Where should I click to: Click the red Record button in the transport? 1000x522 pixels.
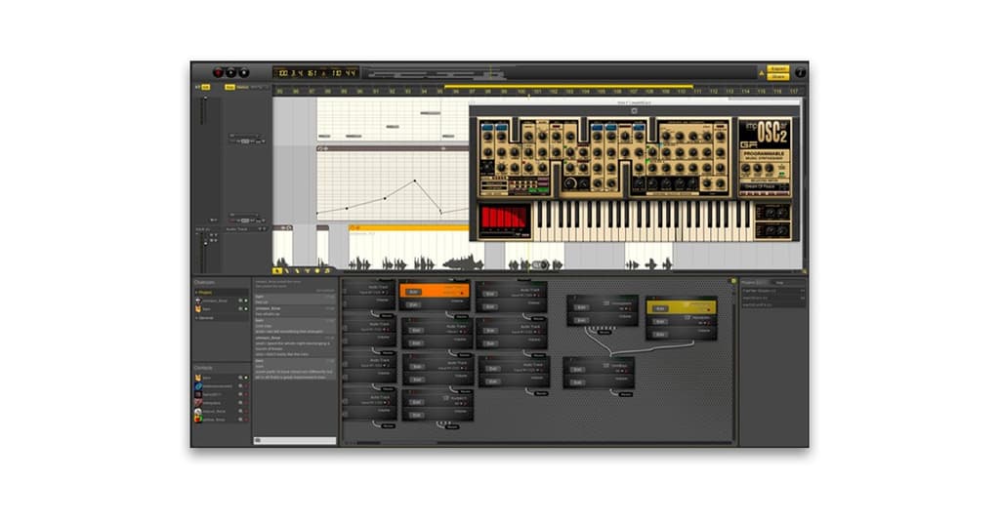pos(219,72)
